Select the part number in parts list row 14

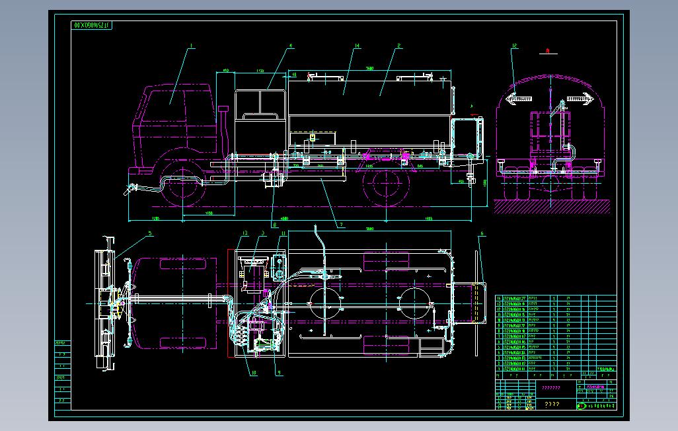pyautogui.click(x=515, y=298)
